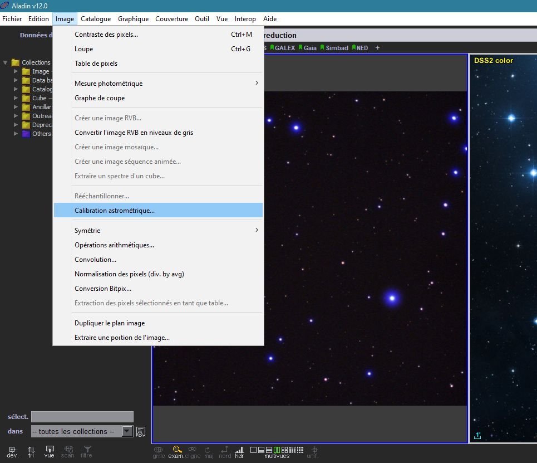Select 'Calibration astrométrique...' from the Image menu
The image size is (537, 463).
[x=116, y=210]
